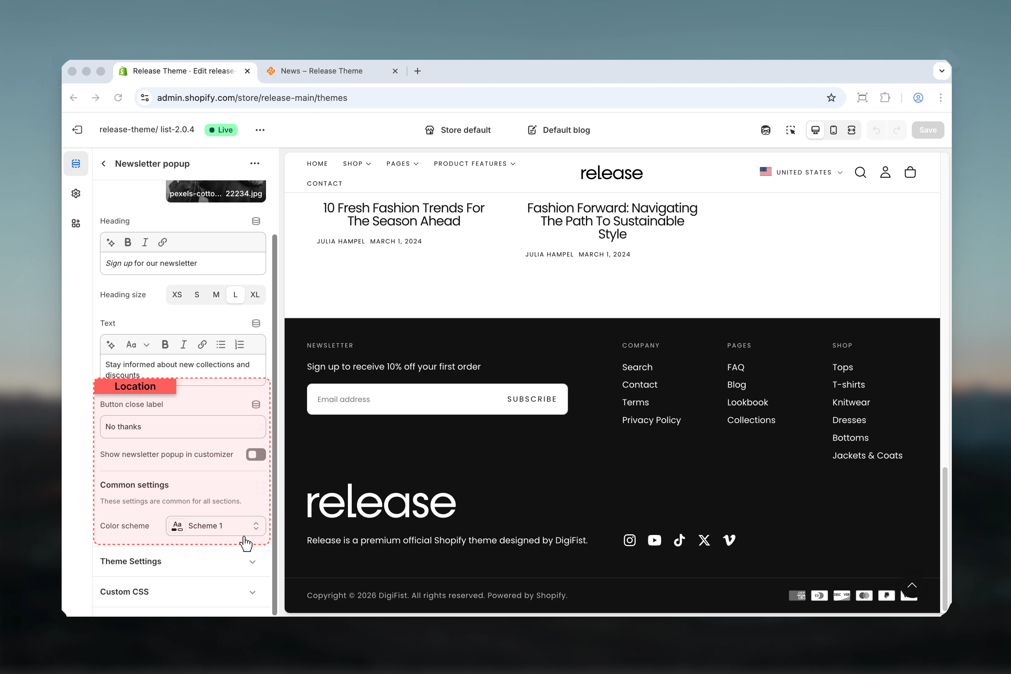Open the Newsletter popup three-dot menu
The width and height of the screenshot is (1011, 674).
(255, 164)
